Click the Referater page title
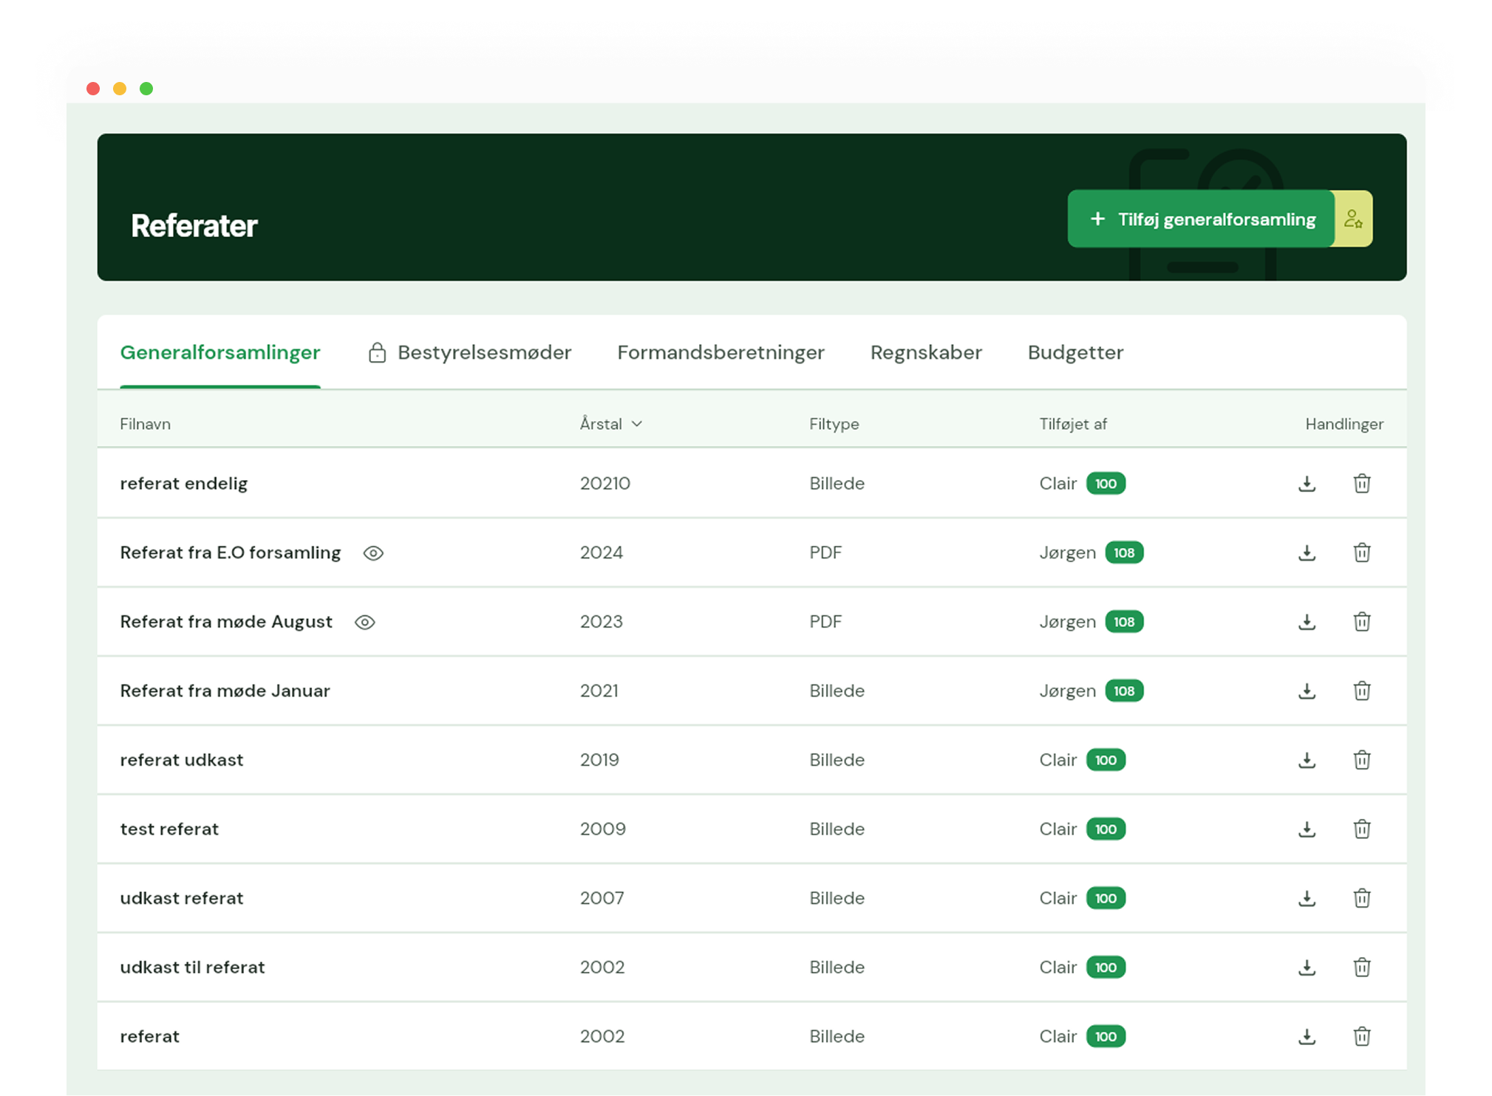Screen dimensions: 1492x1096 click(x=194, y=226)
